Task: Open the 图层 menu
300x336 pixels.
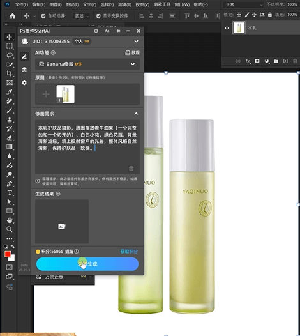Action: pos(72,4)
